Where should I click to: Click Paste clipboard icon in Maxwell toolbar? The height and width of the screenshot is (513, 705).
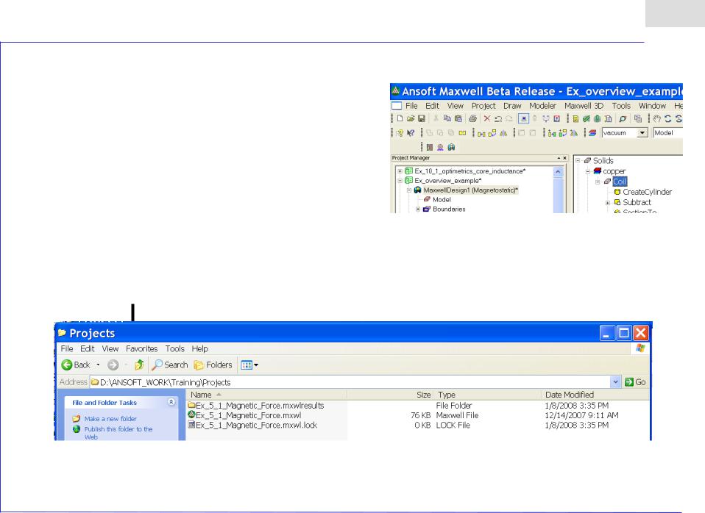tap(458, 118)
